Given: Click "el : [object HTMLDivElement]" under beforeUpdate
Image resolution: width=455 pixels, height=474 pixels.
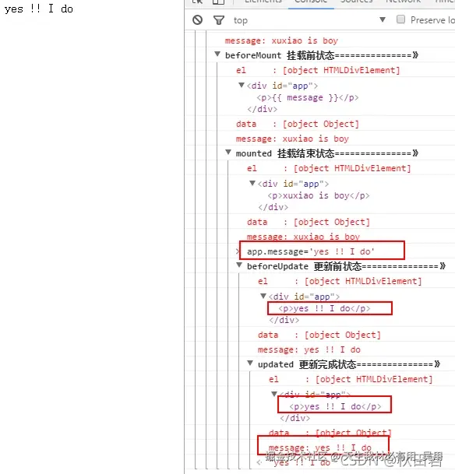Looking at the screenshot, I should [x=340, y=282].
